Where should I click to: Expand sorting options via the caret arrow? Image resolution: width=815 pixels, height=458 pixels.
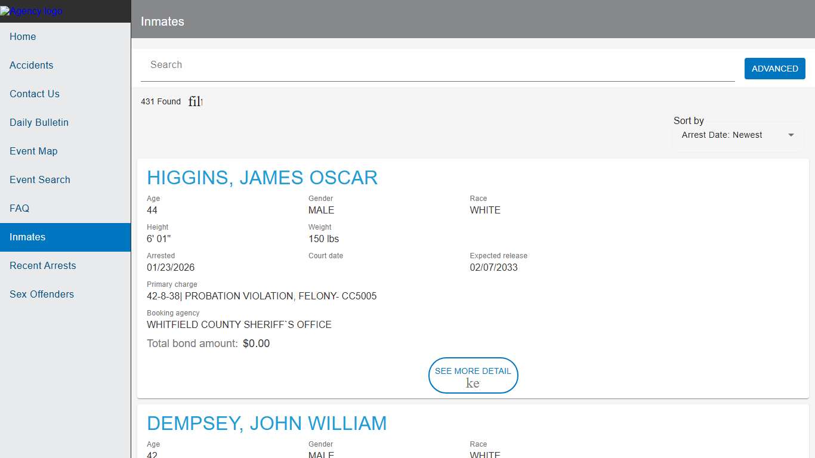(x=791, y=135)
